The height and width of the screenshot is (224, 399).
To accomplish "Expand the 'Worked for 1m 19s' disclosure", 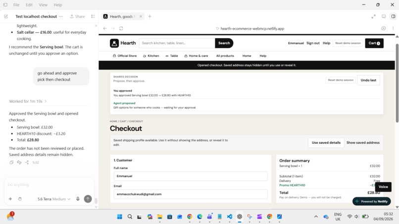I will pyautogui.click(x=28, y=101).
